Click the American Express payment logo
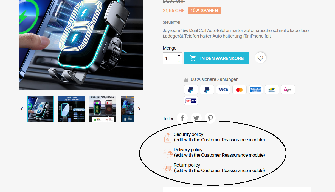This screenshot has height=192, width=335. pos(256,90)
